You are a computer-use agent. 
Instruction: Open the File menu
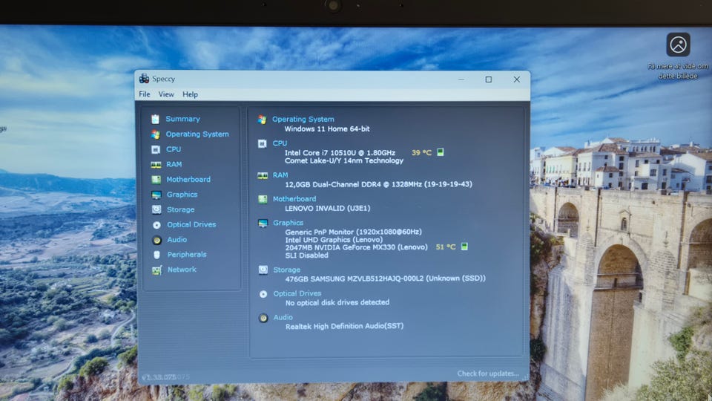145,94
